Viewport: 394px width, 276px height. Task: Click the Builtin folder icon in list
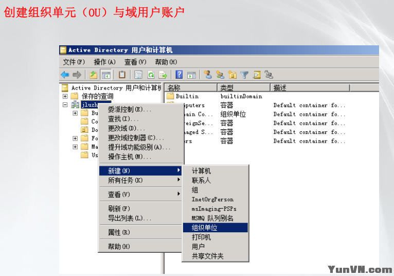point(170,96)
